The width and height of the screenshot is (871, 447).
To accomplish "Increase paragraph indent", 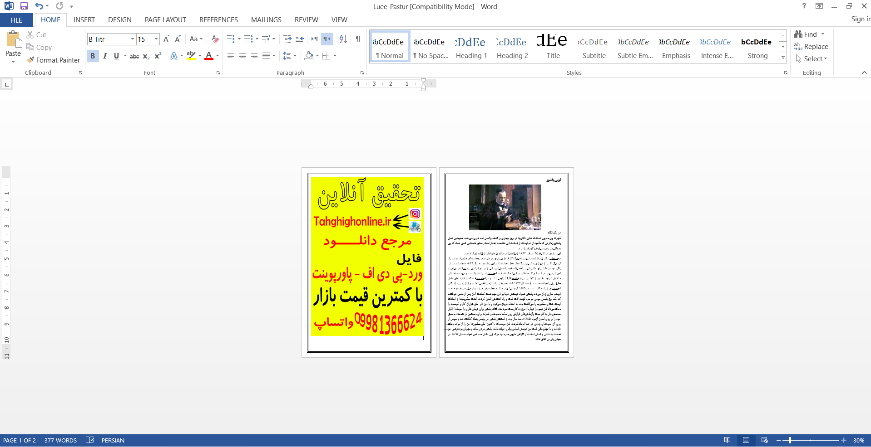I will point(299,39).
